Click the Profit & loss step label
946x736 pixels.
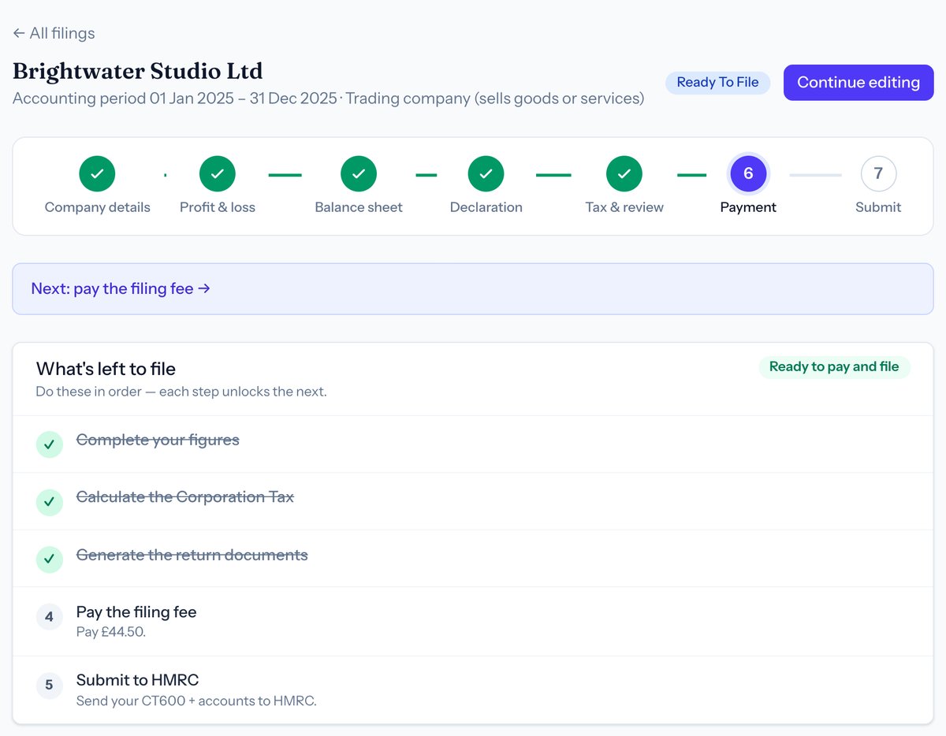[218, 207]
